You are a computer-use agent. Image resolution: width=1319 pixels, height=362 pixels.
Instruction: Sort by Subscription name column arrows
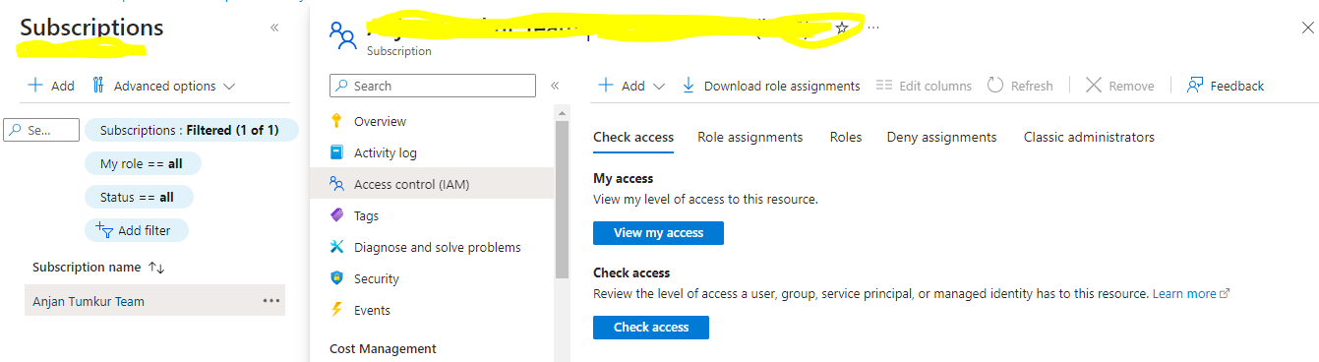(x=155, y=268)
